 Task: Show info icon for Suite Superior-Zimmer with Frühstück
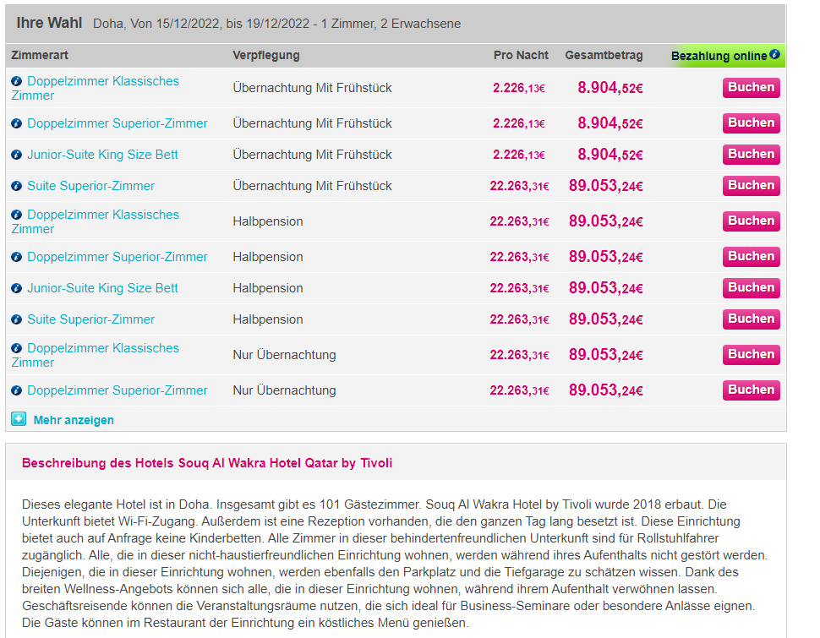click(x=16, y=186)
